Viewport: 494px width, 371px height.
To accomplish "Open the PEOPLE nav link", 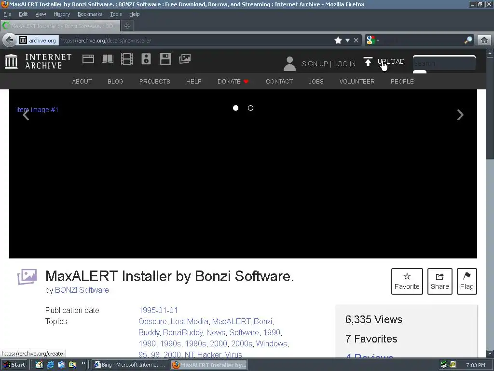I will (402, 81).
